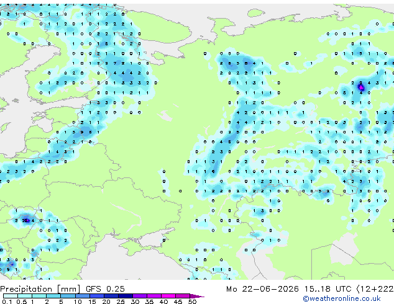Click the 20–25 mm dark blue legend box
The height and width of the screenshot is (304, 394).
pos(111,296)
